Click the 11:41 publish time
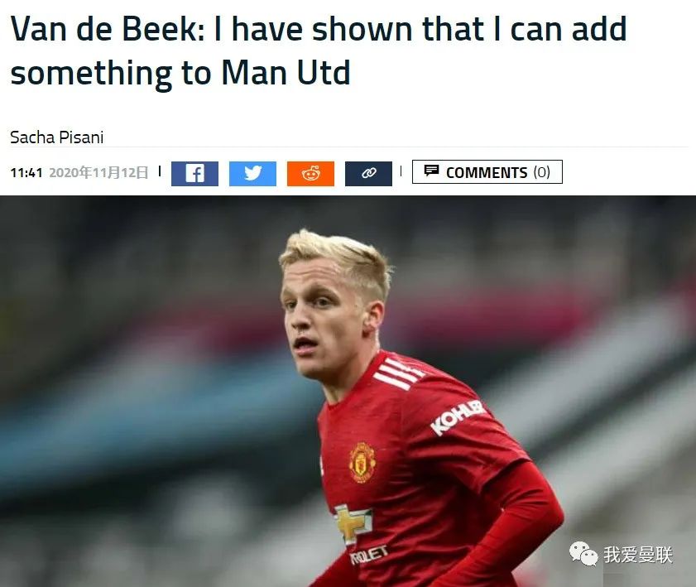Viewport: 696px width, 587px height. [x=26, y=172]
